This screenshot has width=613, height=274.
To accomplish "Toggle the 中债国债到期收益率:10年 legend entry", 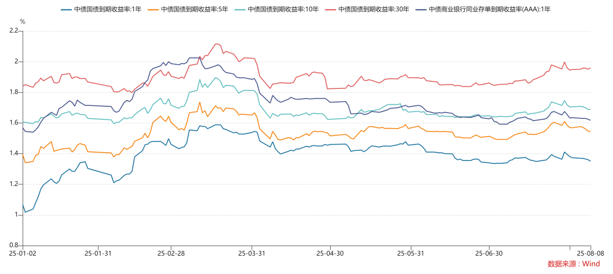I will 276,9.
